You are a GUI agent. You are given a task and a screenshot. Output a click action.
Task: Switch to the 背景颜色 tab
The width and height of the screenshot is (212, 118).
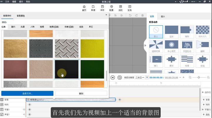pyautogui.click(x=21, y=16)
